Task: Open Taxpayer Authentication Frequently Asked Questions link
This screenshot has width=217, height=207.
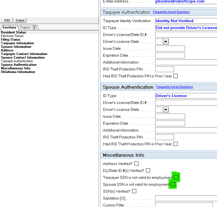Action: (x=171, y=12)
